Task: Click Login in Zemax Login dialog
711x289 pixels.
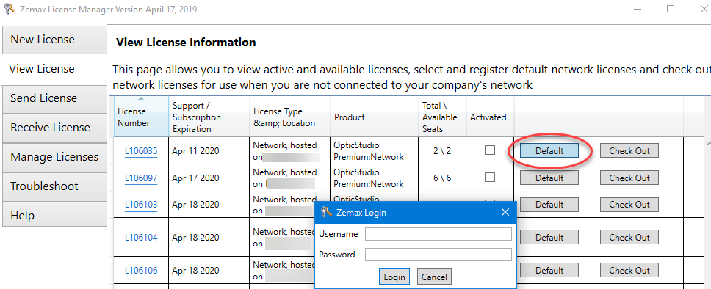Action: [394, 277]
